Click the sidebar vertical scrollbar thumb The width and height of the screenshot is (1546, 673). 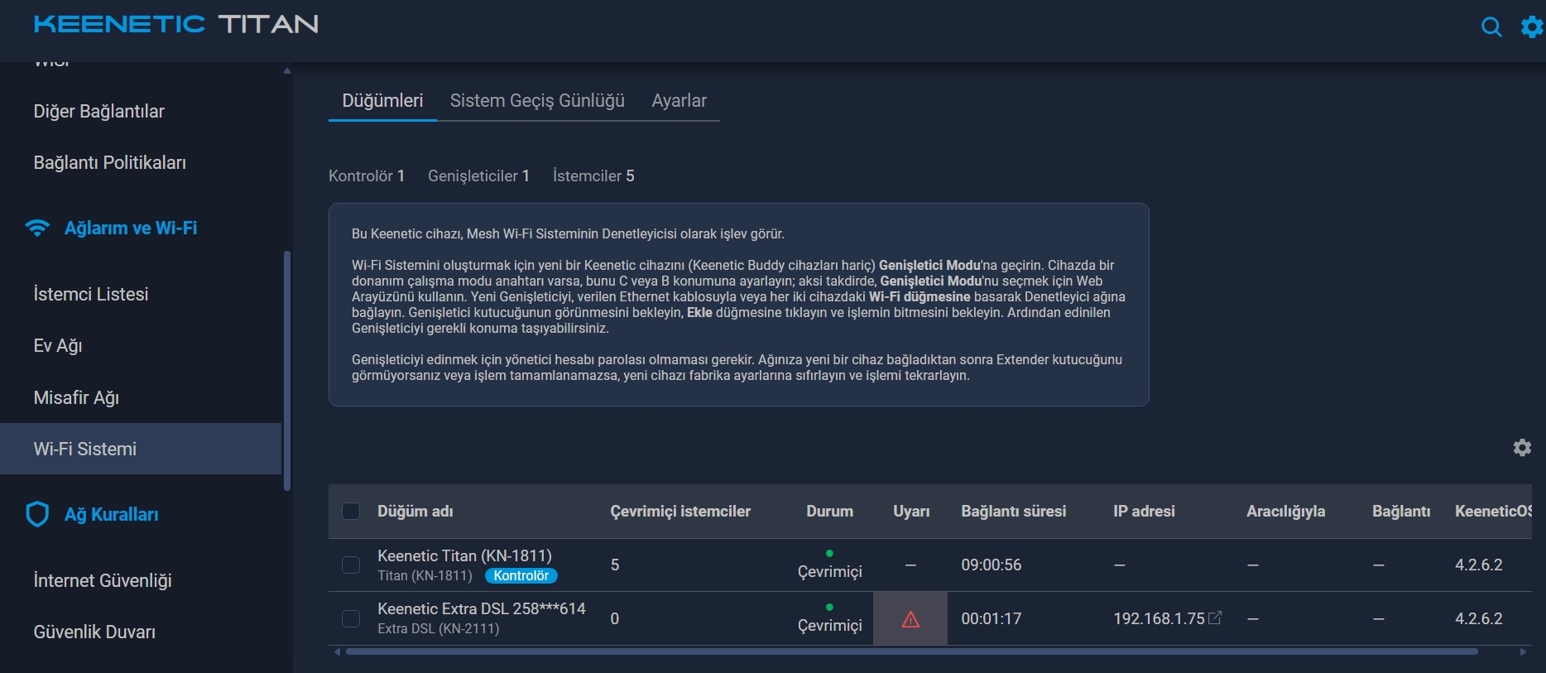coord(287,370)
